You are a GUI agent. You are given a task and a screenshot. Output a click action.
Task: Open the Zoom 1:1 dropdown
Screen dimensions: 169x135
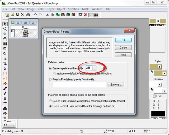pos(9,125)
